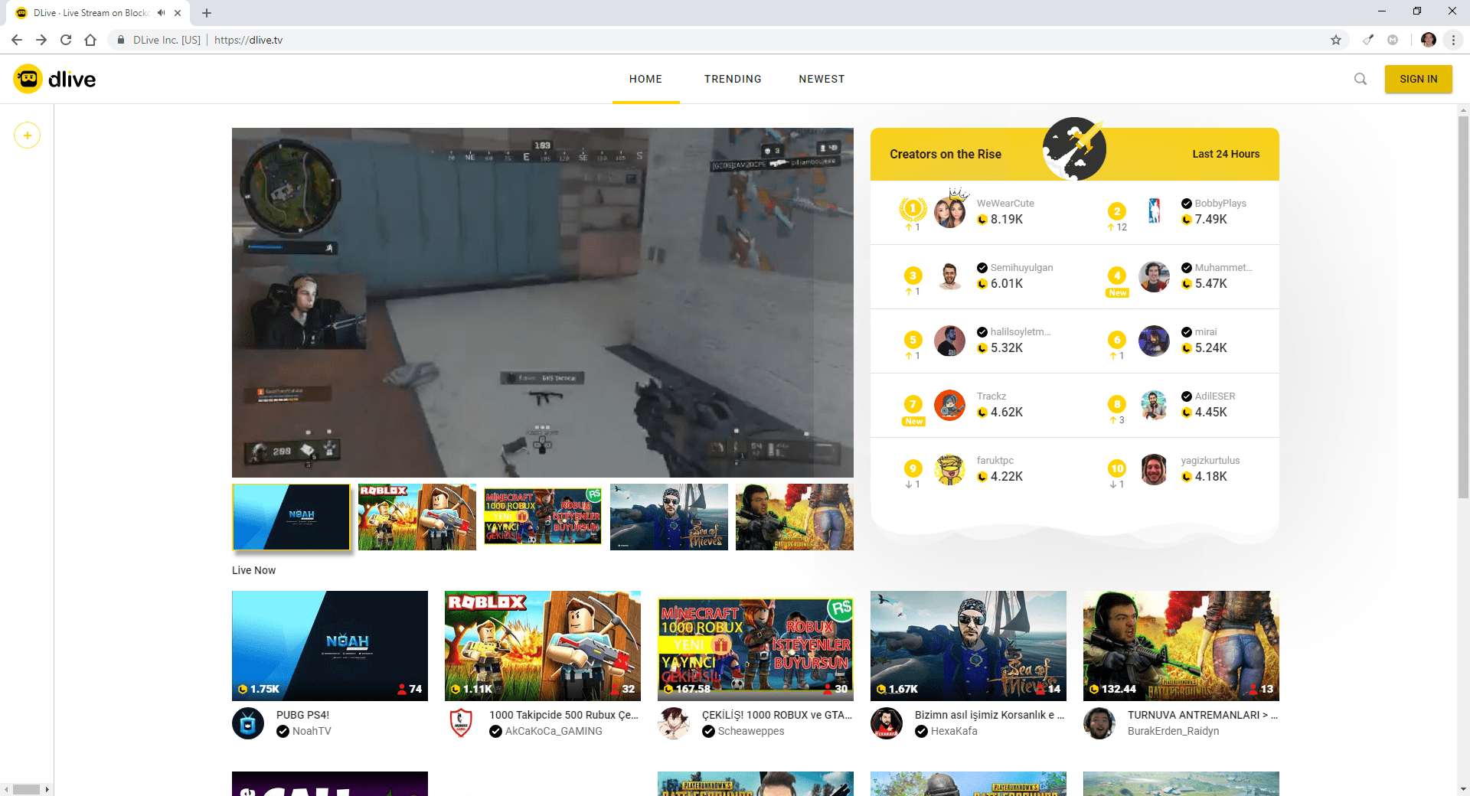Open the 1000 Takipcide 500 Rubux stream title
The height and width of the screenshot is (796, 1470).
click(563, 715)
